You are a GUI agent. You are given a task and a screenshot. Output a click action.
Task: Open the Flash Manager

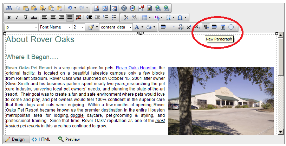(124, 8)
